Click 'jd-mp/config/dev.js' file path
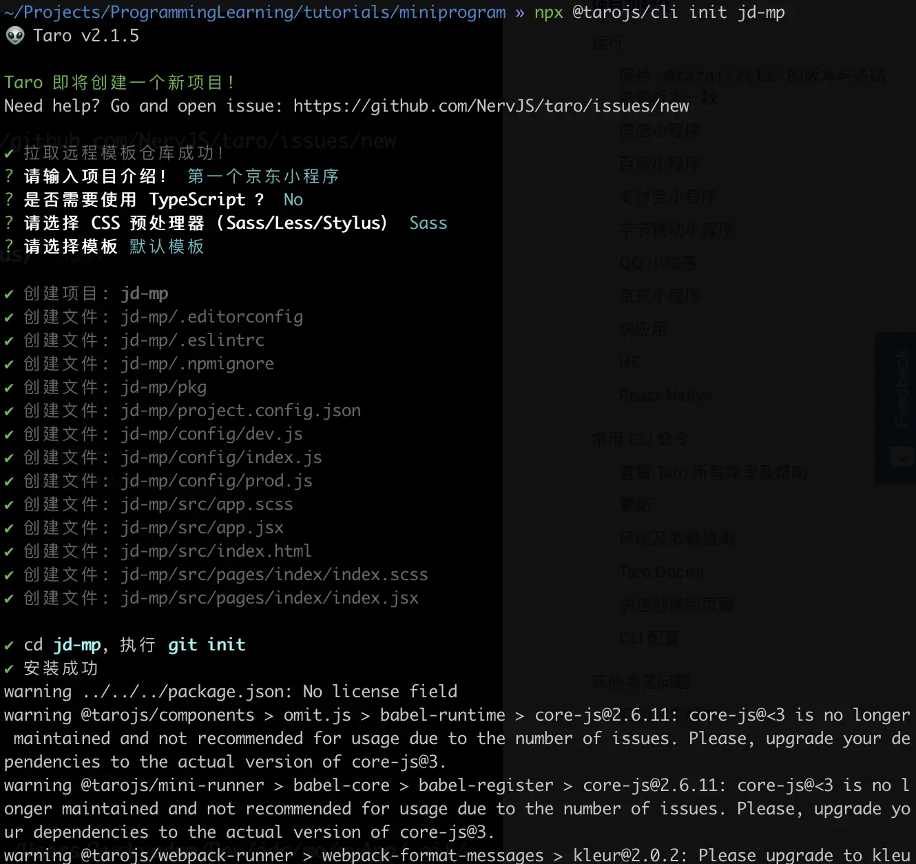 (x=212, y=434)
